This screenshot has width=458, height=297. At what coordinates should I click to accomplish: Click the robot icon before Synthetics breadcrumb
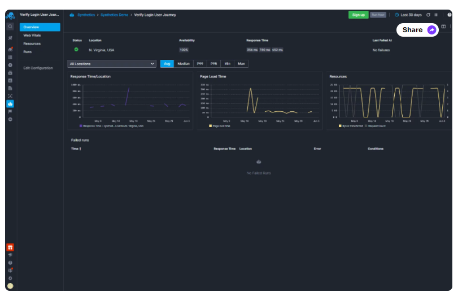72,15
